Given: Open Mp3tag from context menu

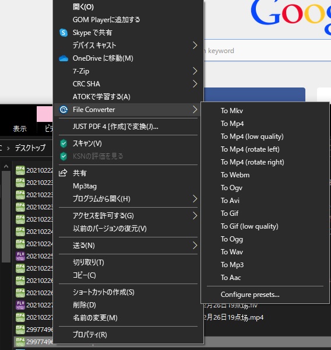Looking at the screenshot, I should (128, 186).
